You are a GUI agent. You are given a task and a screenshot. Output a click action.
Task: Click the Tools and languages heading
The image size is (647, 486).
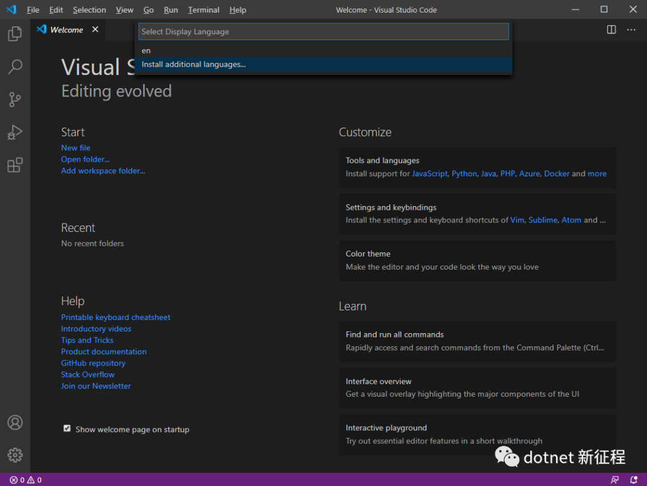[382, 161]
